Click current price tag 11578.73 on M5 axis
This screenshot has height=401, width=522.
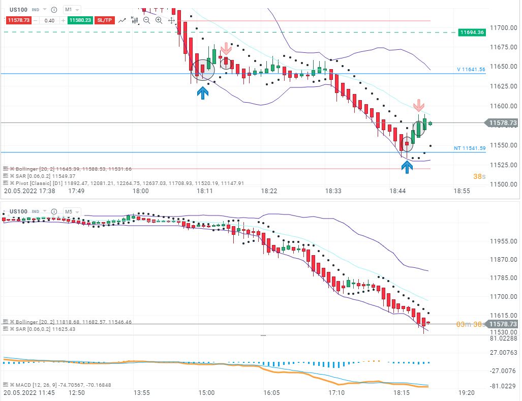[502, 324]
